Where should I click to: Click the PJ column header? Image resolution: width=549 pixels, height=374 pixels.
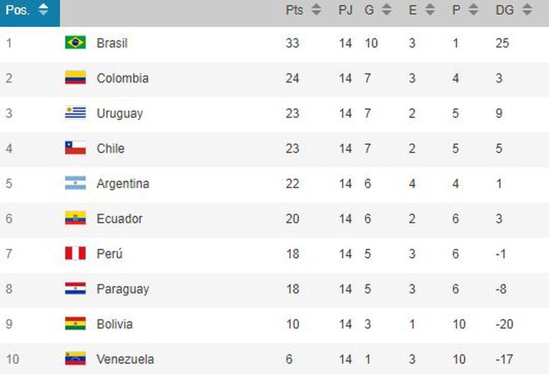click(x=346, y=10)
